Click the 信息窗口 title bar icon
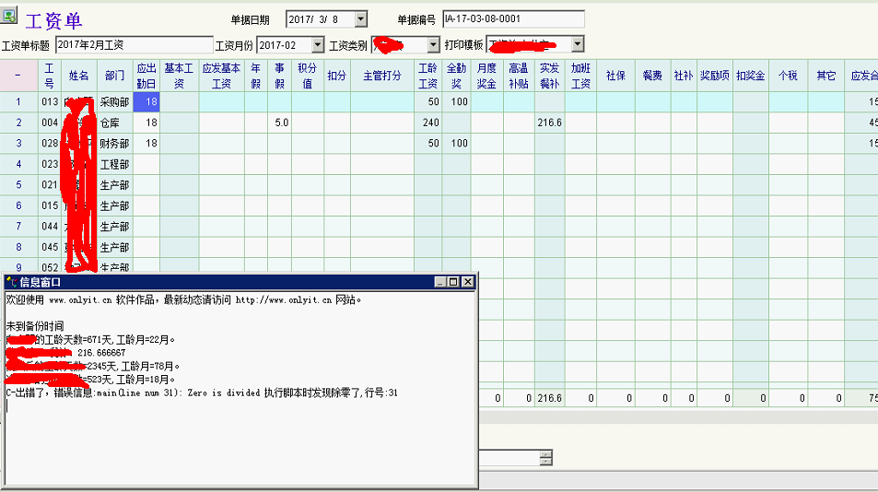The image size is (878, 492). click(x=12, y=282)
